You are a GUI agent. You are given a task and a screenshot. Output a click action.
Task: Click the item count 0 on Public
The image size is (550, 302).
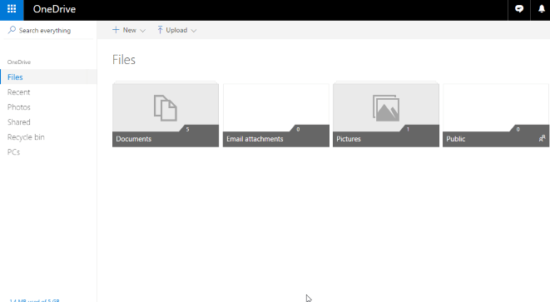tap(518, 130)
